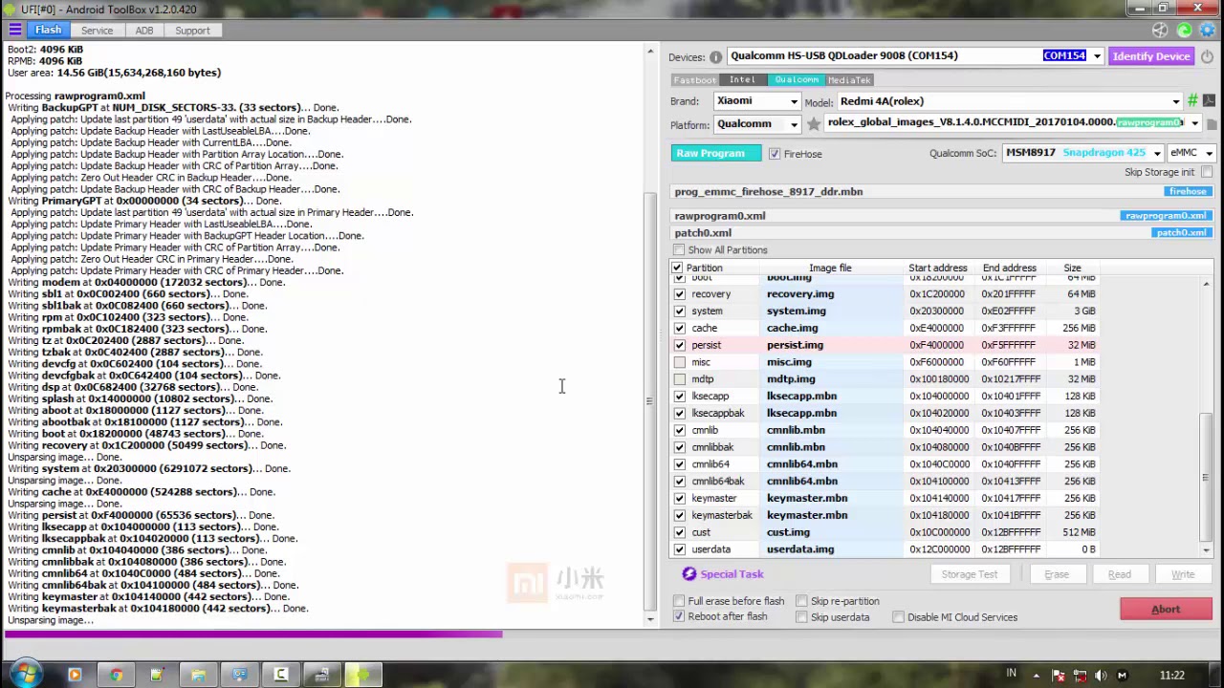Select the Intel mode tab

click(x=742, y=80)
